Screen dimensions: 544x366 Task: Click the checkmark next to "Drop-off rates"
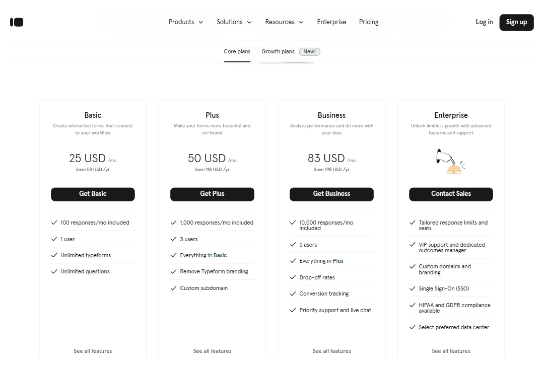(293, 277)
